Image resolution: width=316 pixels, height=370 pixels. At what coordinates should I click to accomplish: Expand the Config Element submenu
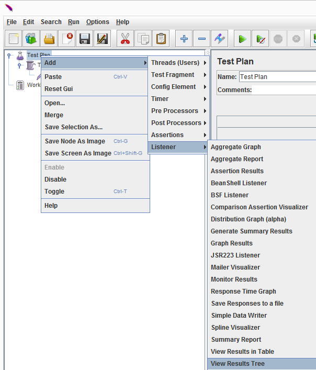pyautogui.click(x=179, y=87)
